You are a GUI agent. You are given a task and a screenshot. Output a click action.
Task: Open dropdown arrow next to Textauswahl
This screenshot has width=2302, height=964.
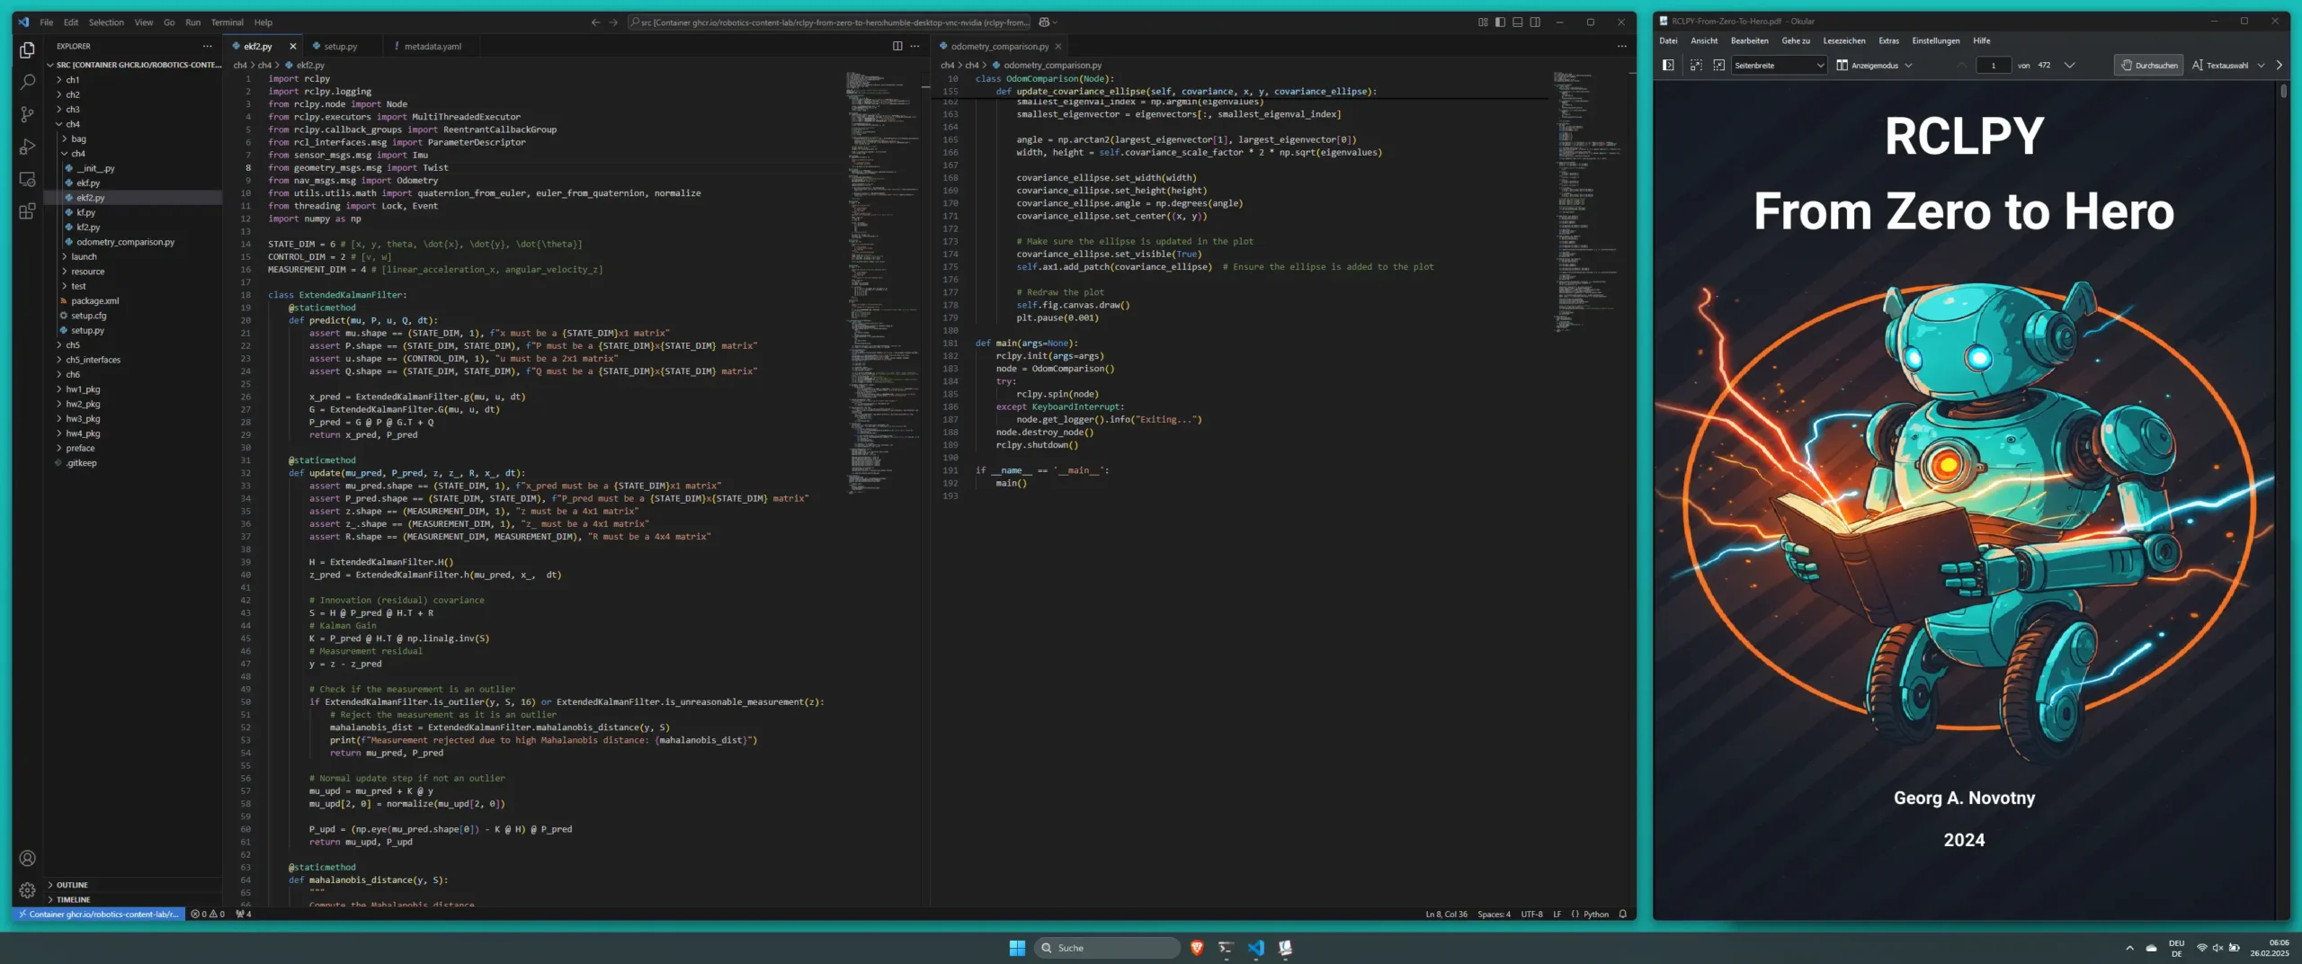(x=2261, y=65)
